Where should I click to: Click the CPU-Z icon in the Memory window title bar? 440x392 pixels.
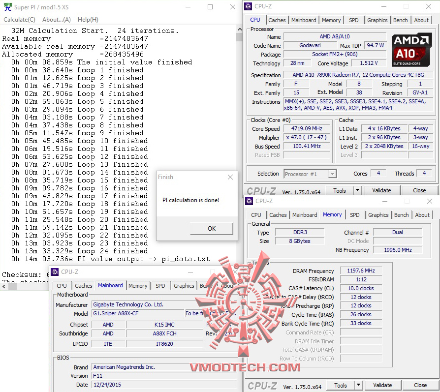(x=249, y=201)
